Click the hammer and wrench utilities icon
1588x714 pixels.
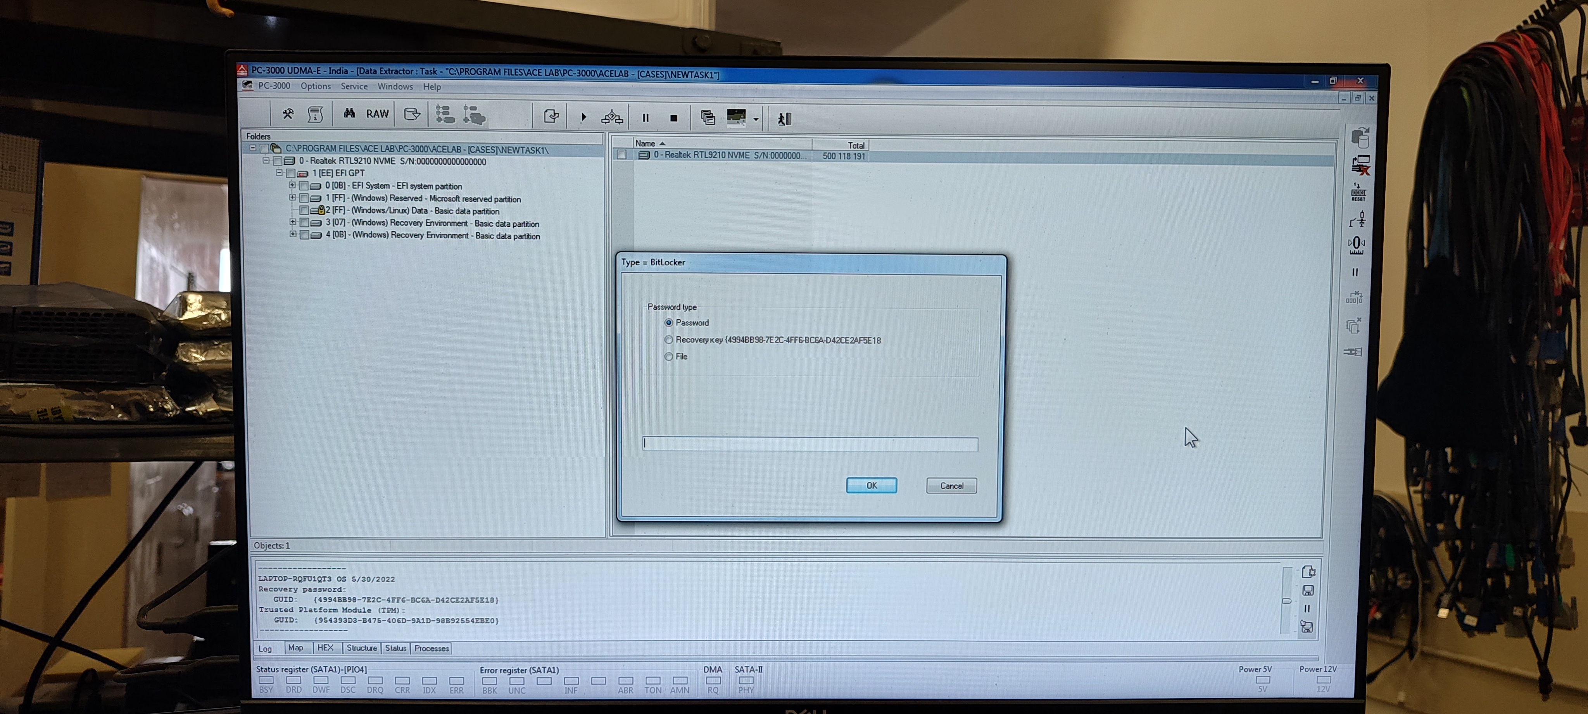coord(288,114)
